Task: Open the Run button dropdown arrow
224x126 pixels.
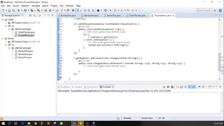Action: pos(28,10)
